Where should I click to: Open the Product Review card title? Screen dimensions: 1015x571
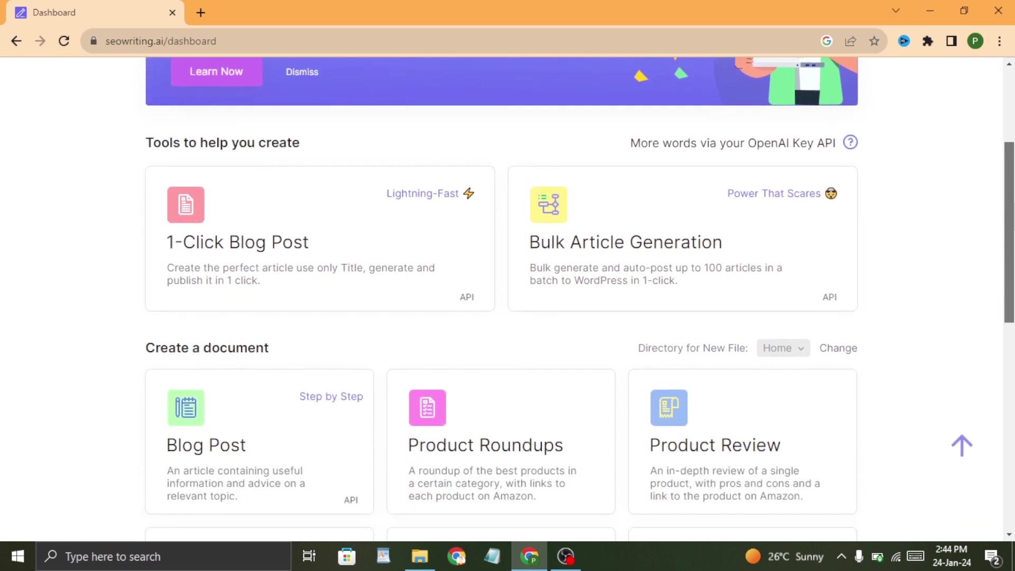tap(715, 445)
